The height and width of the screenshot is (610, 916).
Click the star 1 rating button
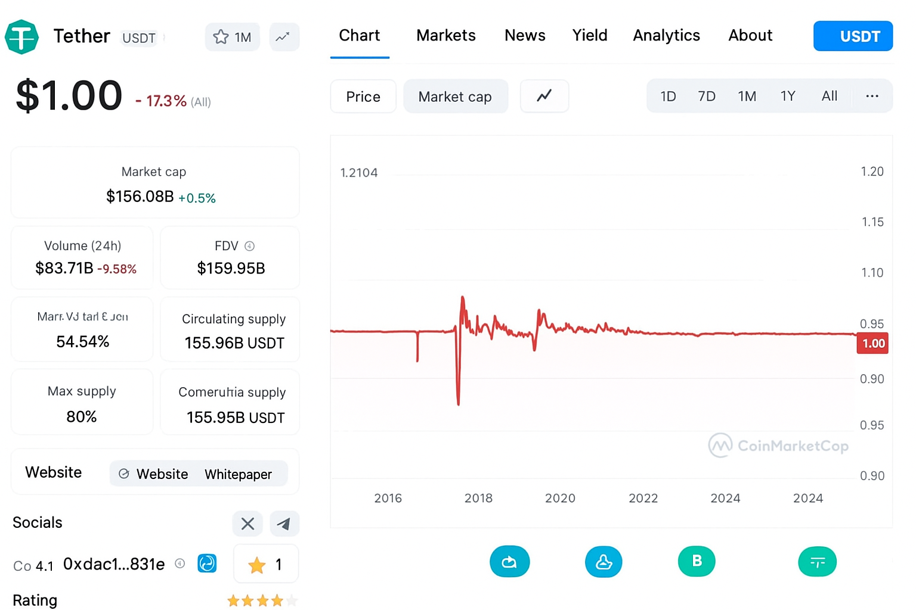[266, 564]
